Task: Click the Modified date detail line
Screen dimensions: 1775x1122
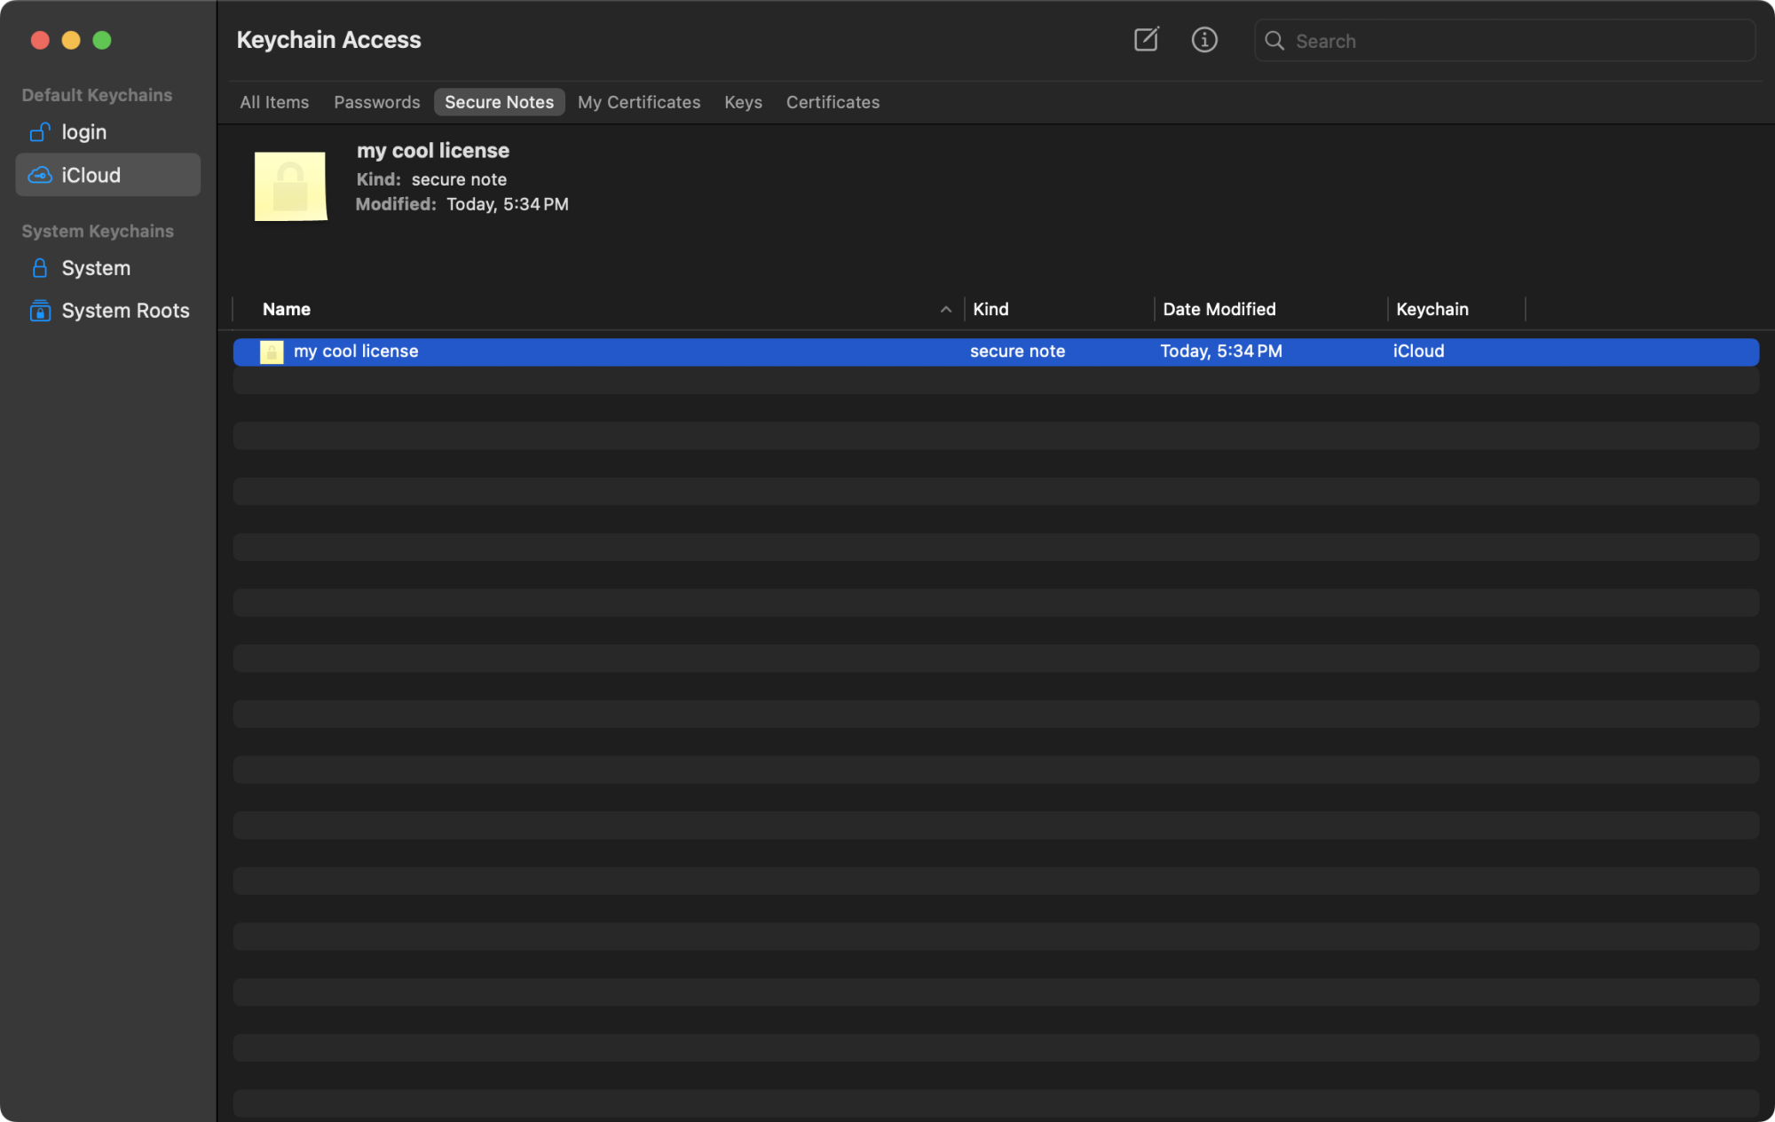Action: pyautogui.click(x=462, y=204)
